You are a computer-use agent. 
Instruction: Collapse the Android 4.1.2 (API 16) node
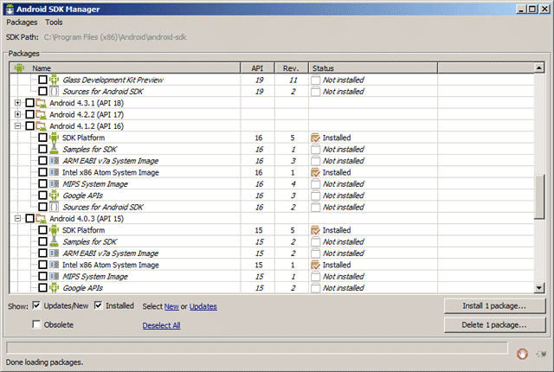(17, 126)
